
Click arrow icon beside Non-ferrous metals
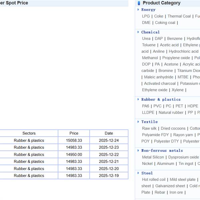coord(138,151)
